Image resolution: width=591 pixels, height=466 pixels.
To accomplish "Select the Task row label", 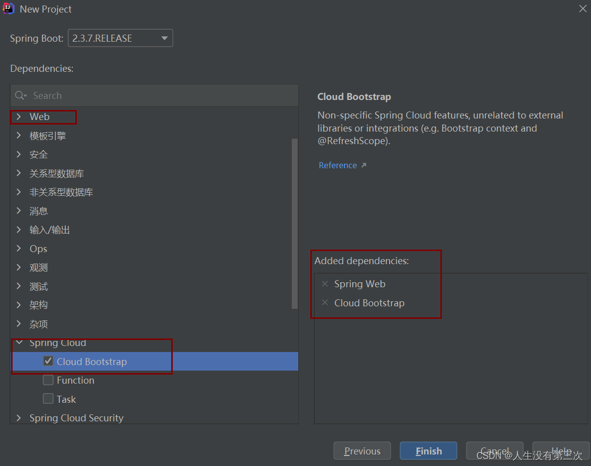I will click(66, 399).
